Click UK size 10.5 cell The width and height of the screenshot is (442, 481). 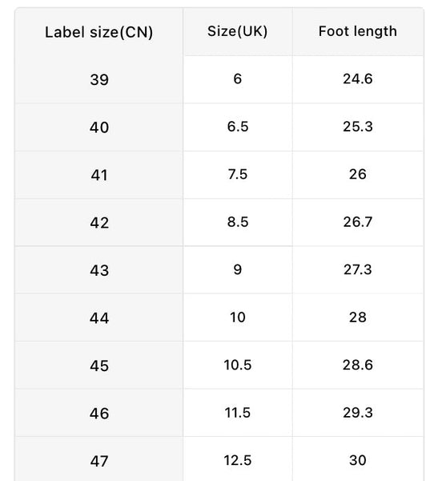[238, 366]
